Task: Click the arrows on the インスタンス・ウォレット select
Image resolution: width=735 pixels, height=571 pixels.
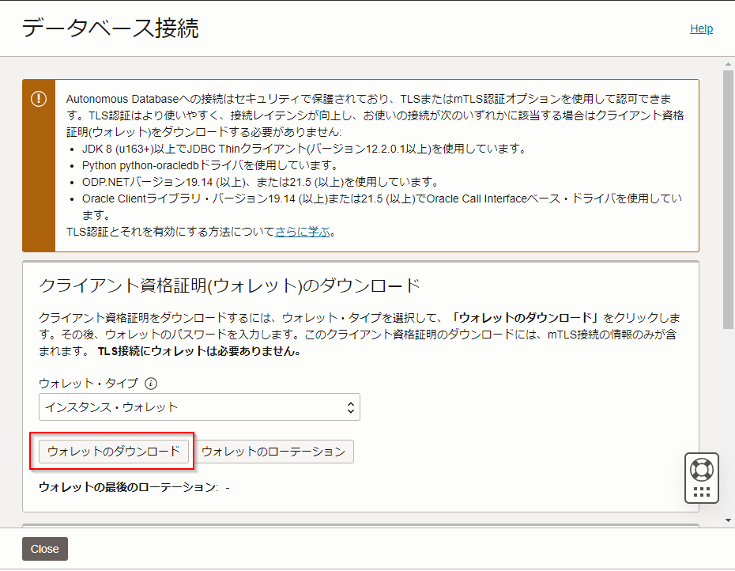Action: (x=351, y=407)
